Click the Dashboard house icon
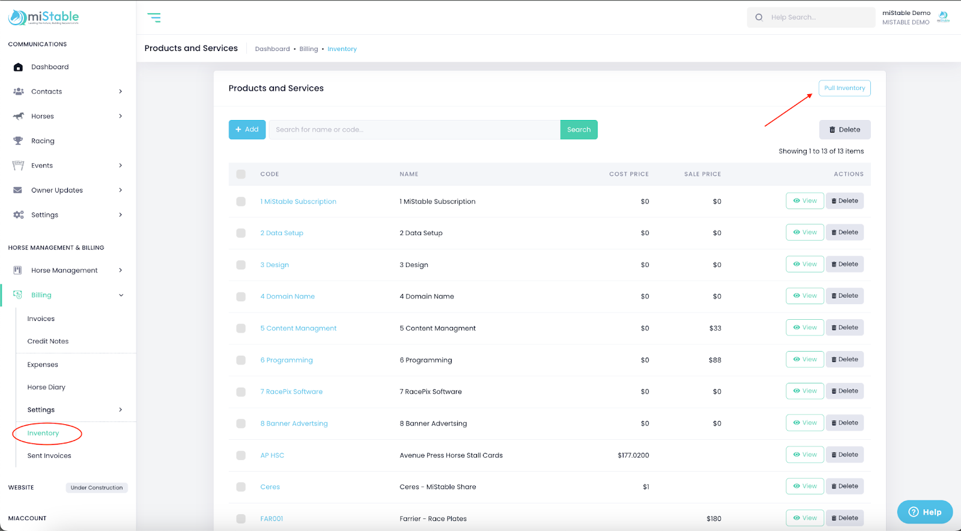 click(x=18, y=67)
